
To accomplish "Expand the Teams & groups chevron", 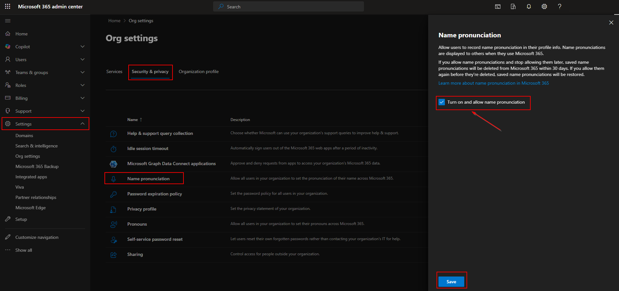I will coord(83,72).
